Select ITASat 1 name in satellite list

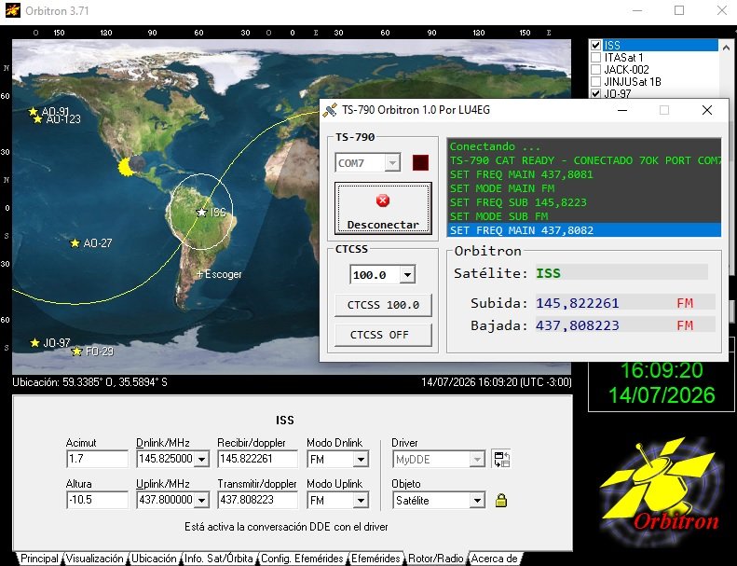point(623,58)
